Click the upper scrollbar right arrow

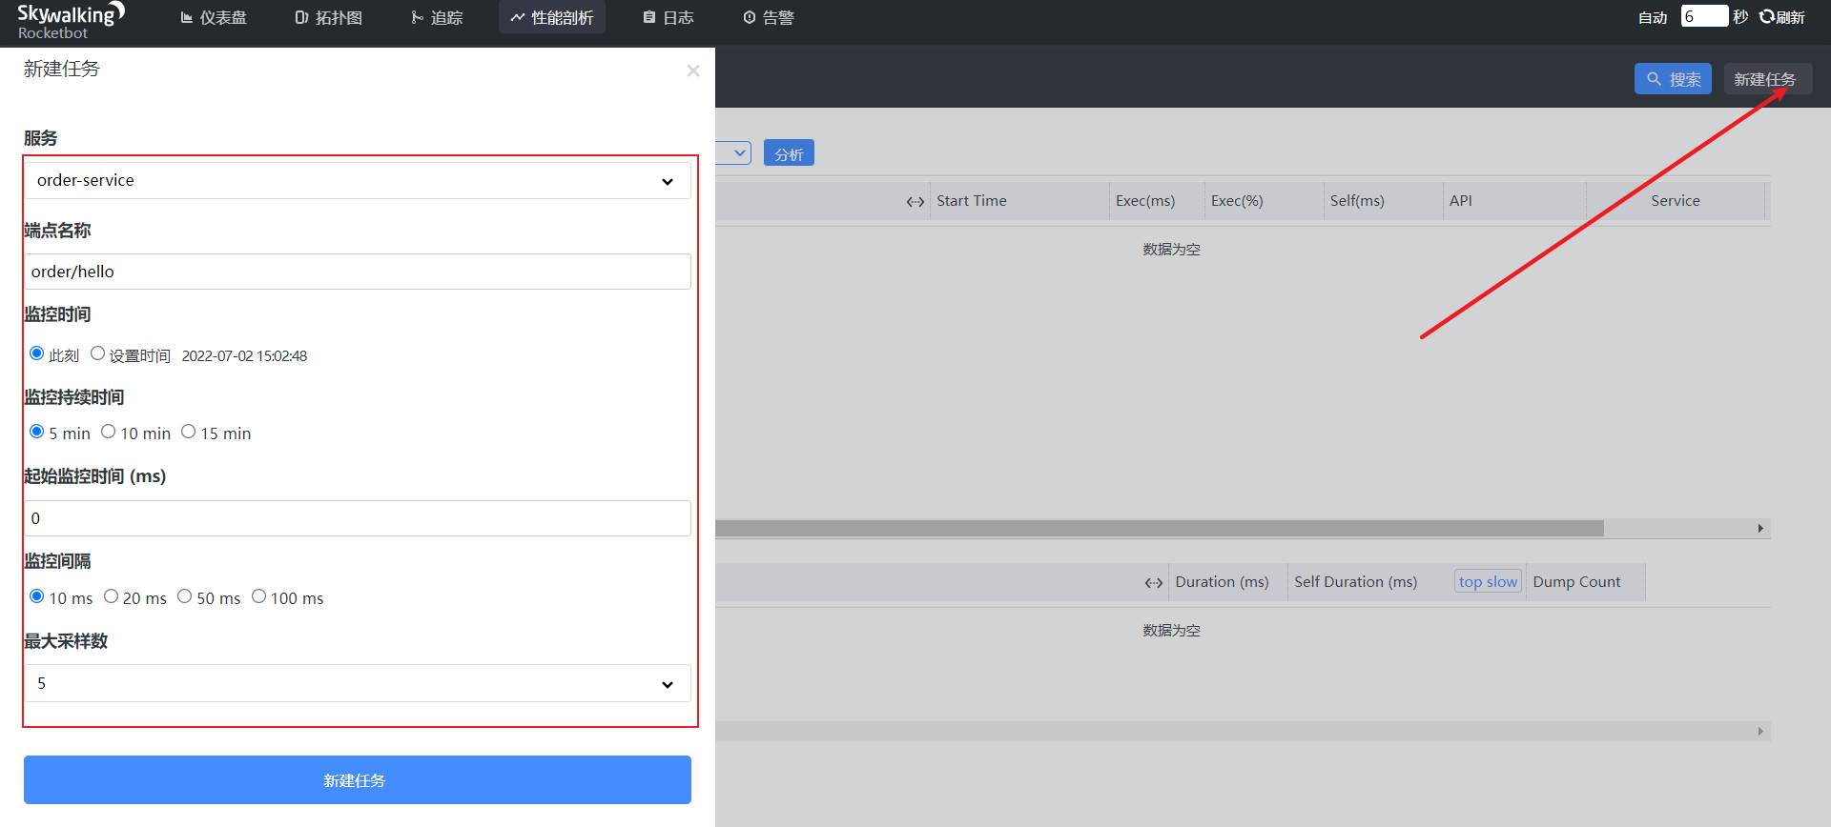pos(1760,529)
